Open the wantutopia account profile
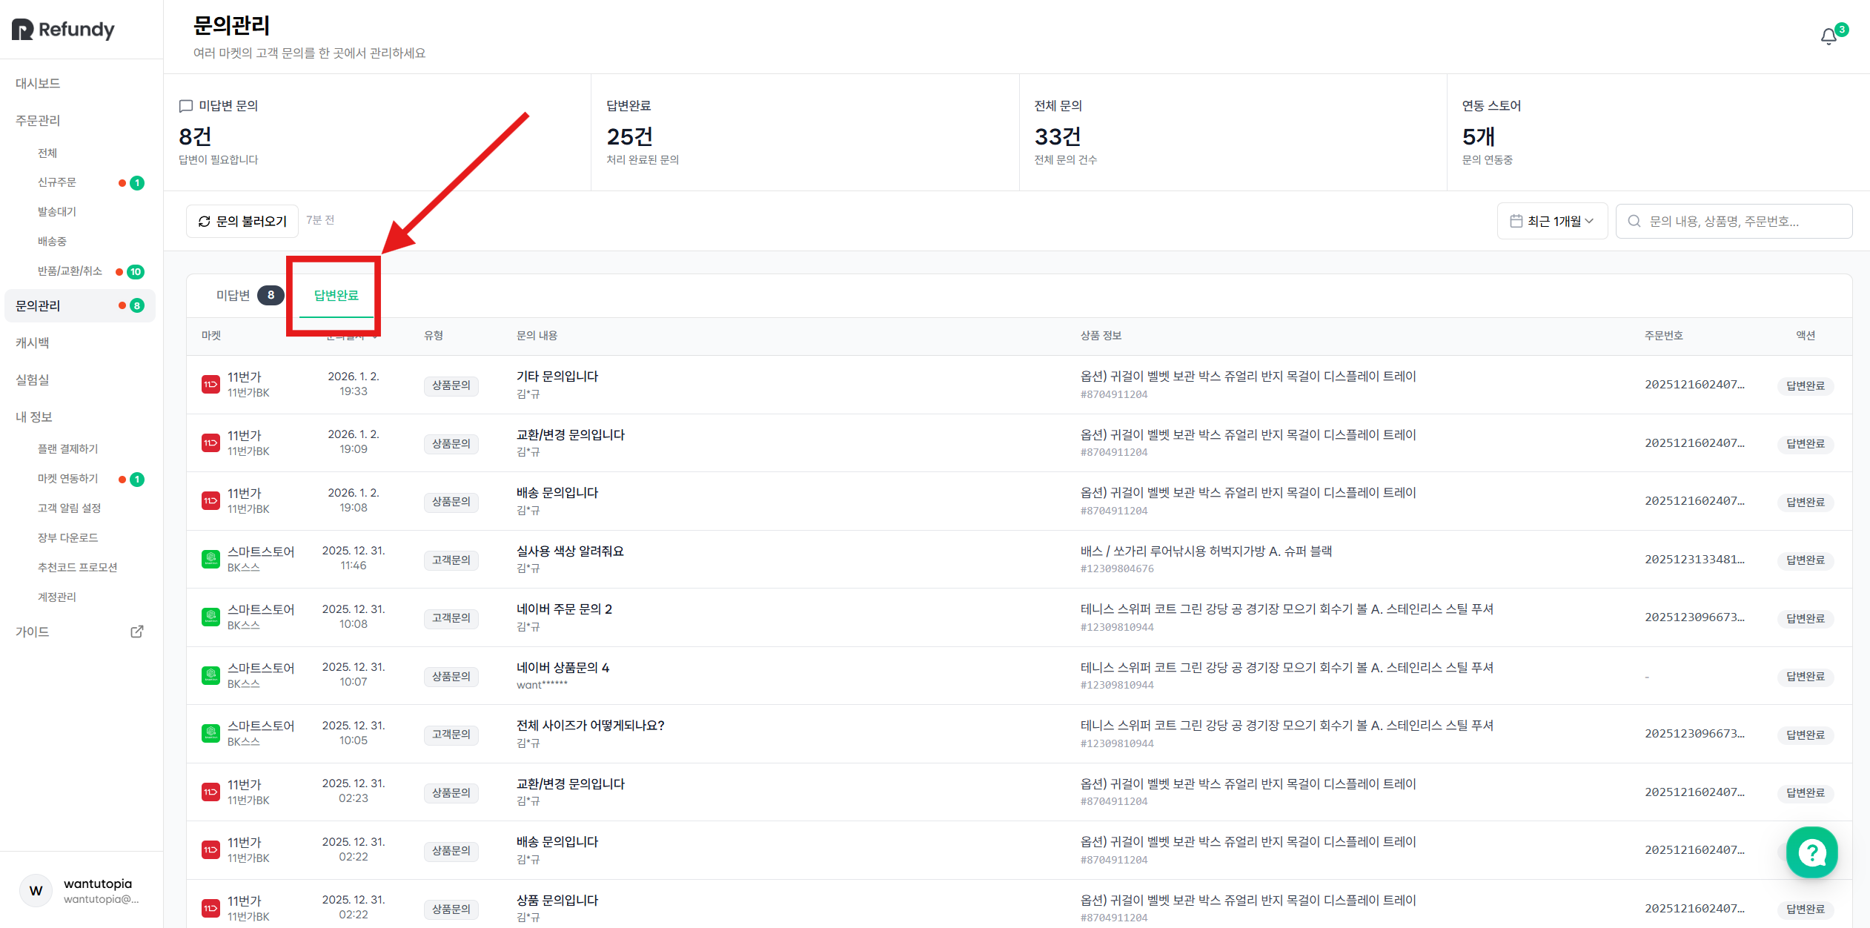The width and height of the screenshot is (1870, 928). 82,890
